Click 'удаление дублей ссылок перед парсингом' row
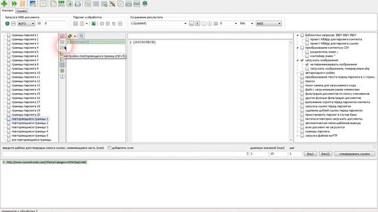378x212 pixels. (x=334, y=111)
